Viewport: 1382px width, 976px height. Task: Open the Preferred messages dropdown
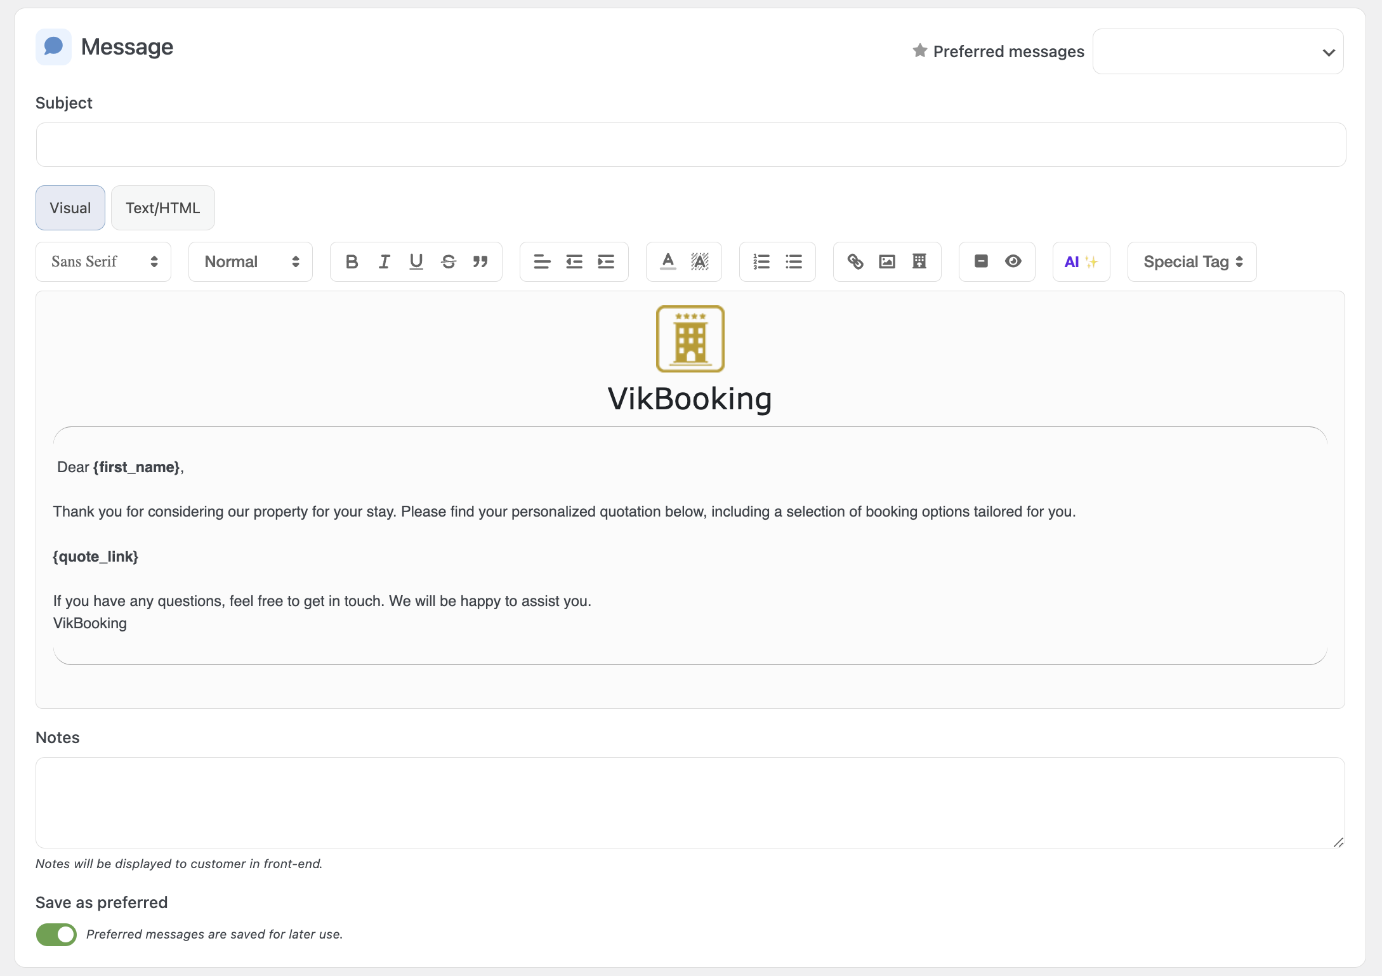[x=1218, y=51]
